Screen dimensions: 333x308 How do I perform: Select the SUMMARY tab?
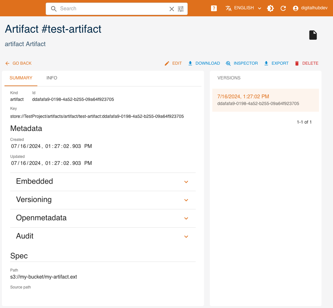pos(21,78)
